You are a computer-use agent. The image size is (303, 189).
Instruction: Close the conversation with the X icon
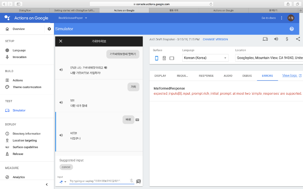61,41
